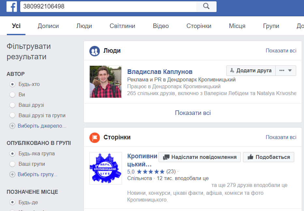Click the Люди section people icon

tap(95, 51)
